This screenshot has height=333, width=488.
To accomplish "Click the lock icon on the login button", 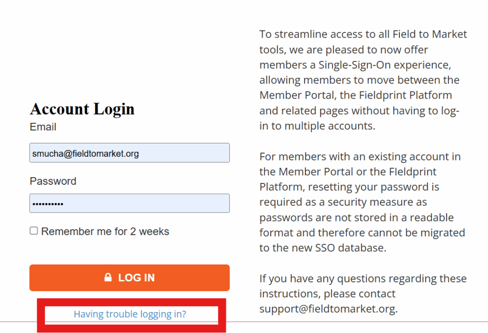I will 108,277.
